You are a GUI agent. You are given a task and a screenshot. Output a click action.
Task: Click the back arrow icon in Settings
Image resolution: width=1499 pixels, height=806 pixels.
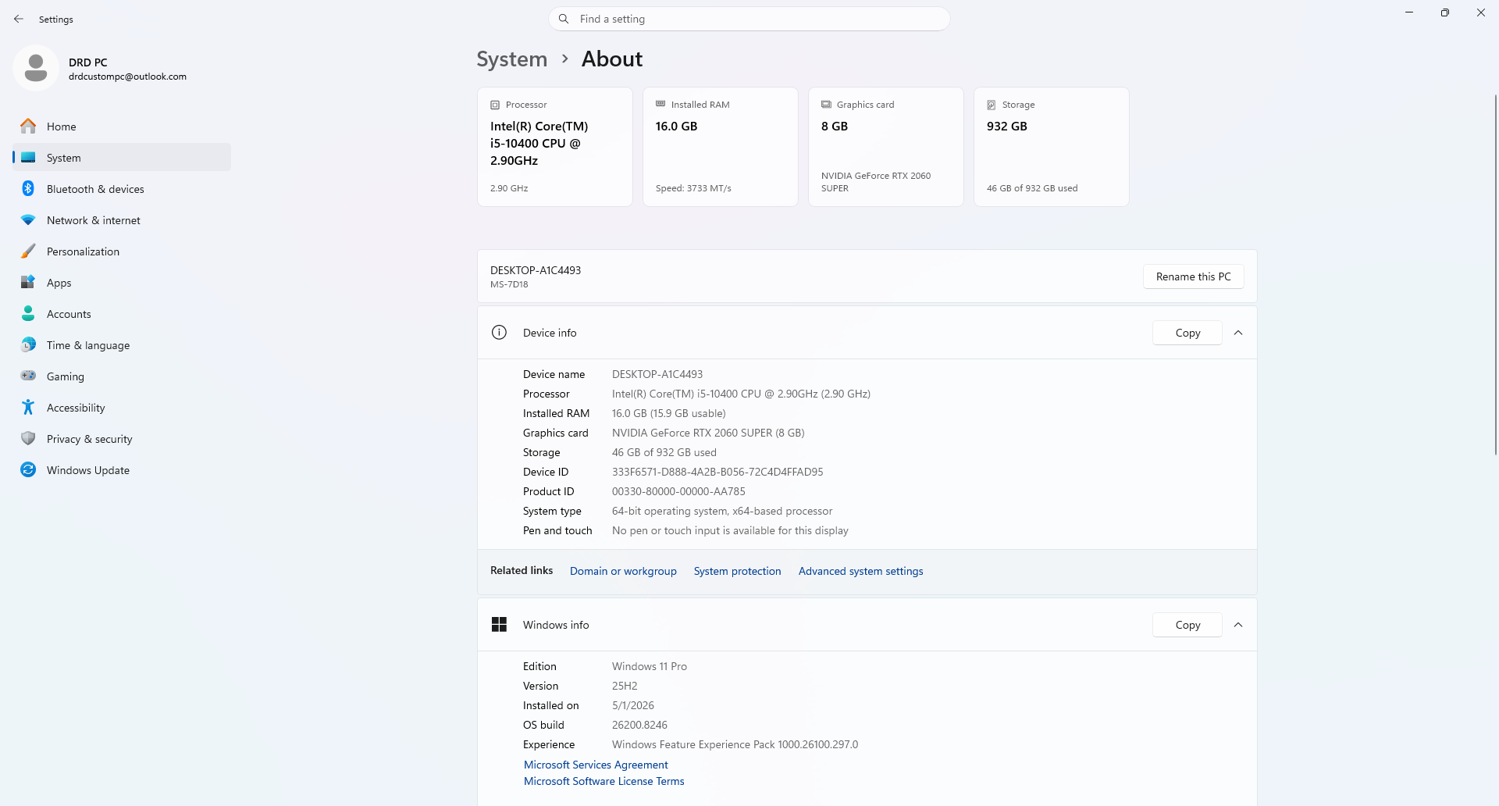pos(19,19)
